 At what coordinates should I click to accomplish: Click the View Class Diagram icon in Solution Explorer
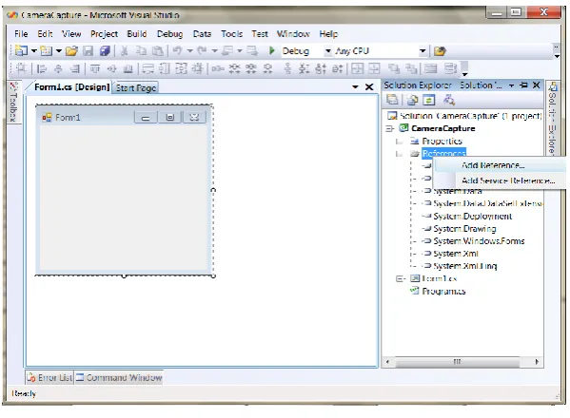tap(449, 100)
